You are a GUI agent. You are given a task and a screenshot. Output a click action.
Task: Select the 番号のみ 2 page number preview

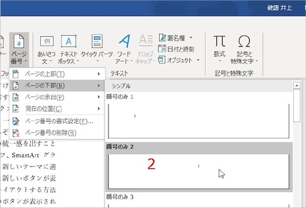tap(199, 172)
